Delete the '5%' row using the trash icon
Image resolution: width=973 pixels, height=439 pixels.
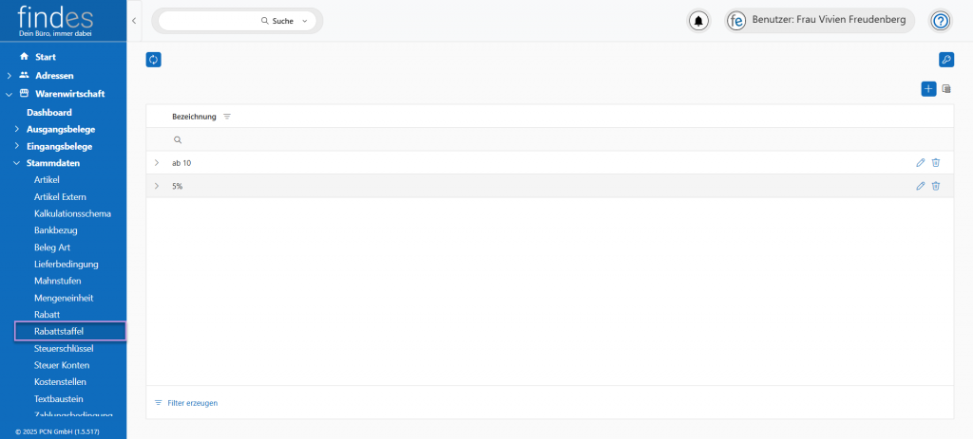point(936,186)
